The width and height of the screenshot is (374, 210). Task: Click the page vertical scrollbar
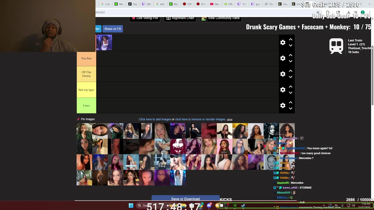pos(373,76)
